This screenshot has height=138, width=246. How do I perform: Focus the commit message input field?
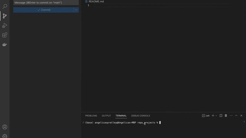tap(46, 3)
